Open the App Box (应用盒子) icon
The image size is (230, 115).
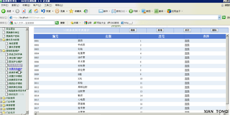(x=169, y=11)
